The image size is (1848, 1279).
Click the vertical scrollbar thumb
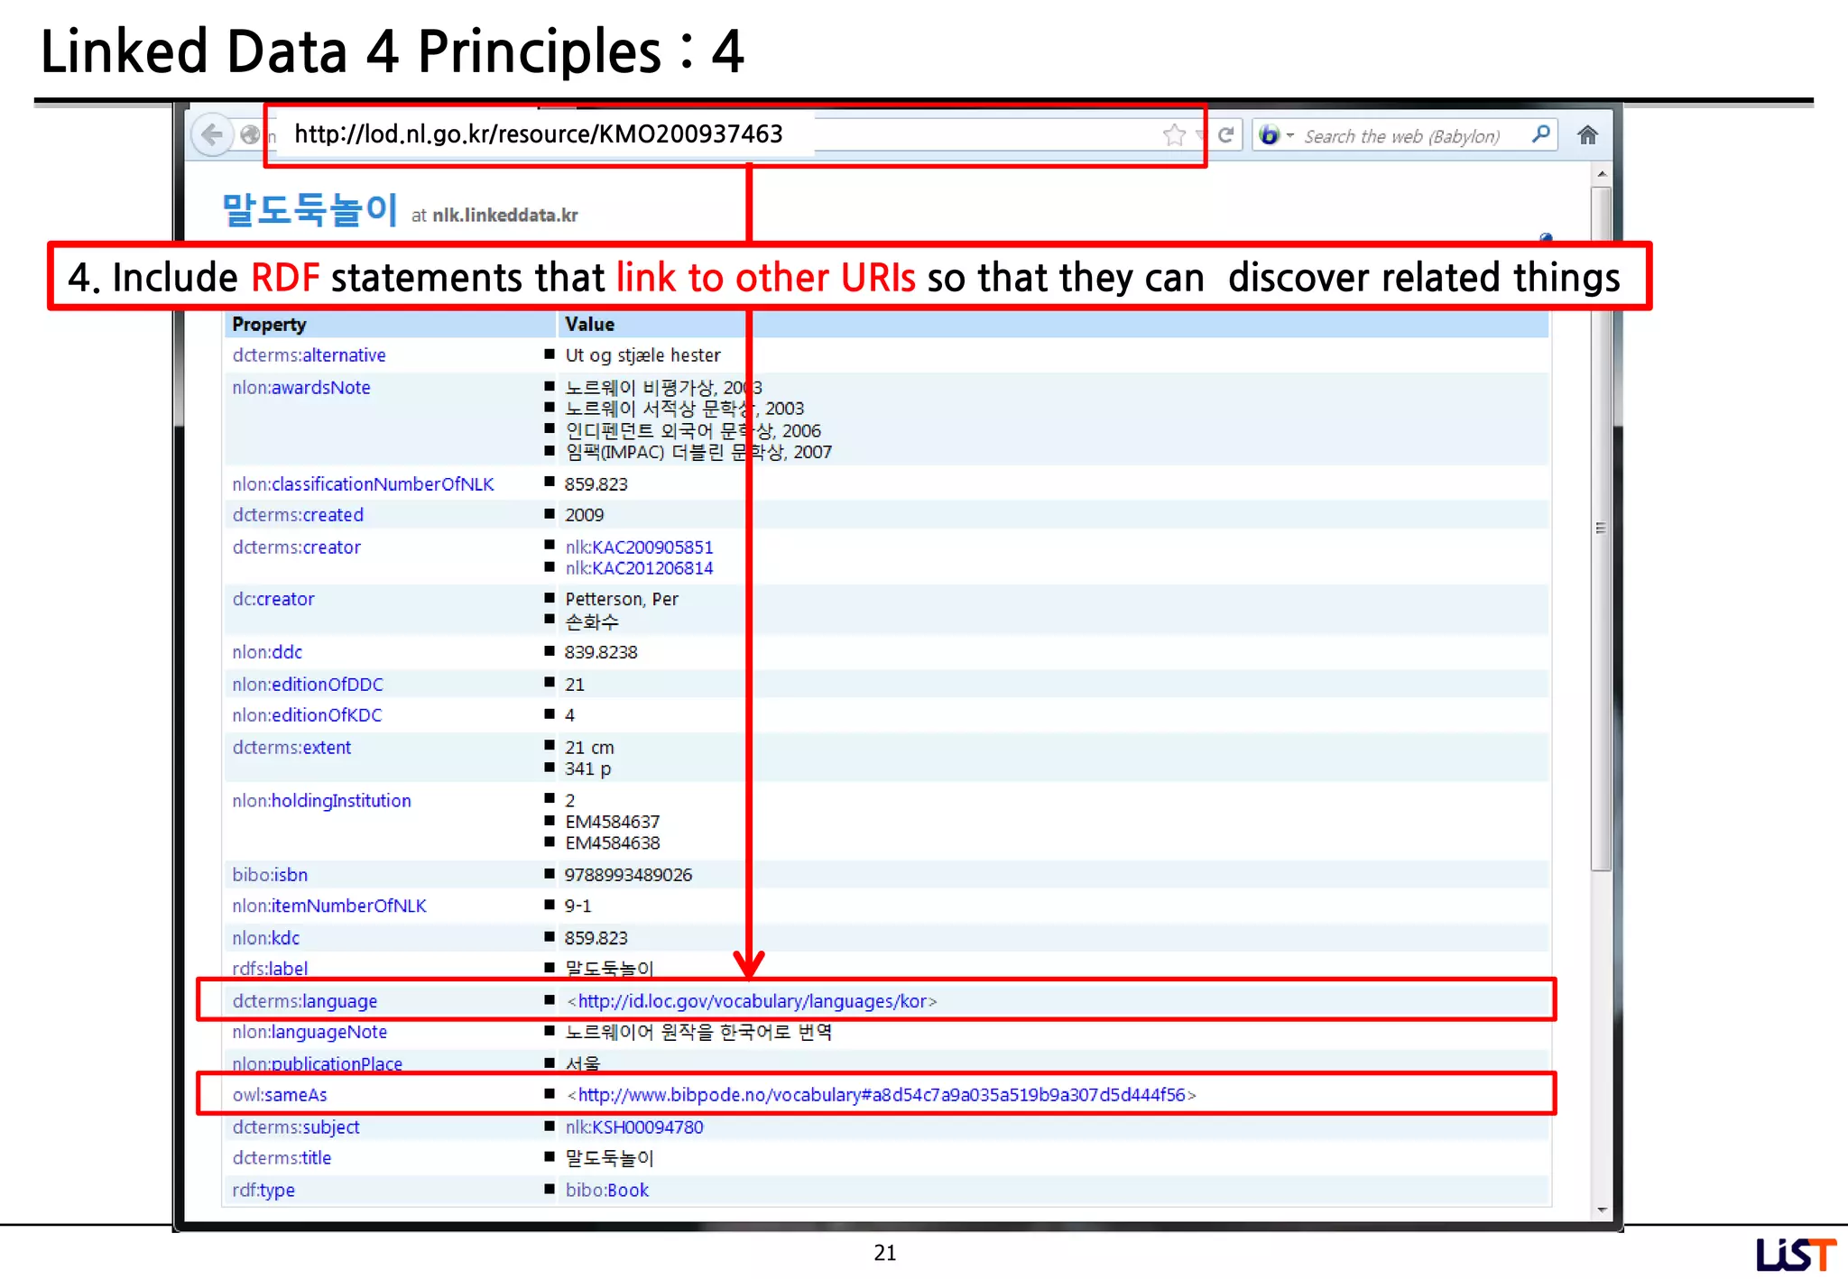click(1602, 528)
